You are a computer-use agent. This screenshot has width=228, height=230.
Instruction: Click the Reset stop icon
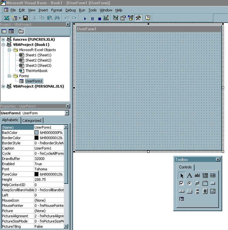point(100,19)
